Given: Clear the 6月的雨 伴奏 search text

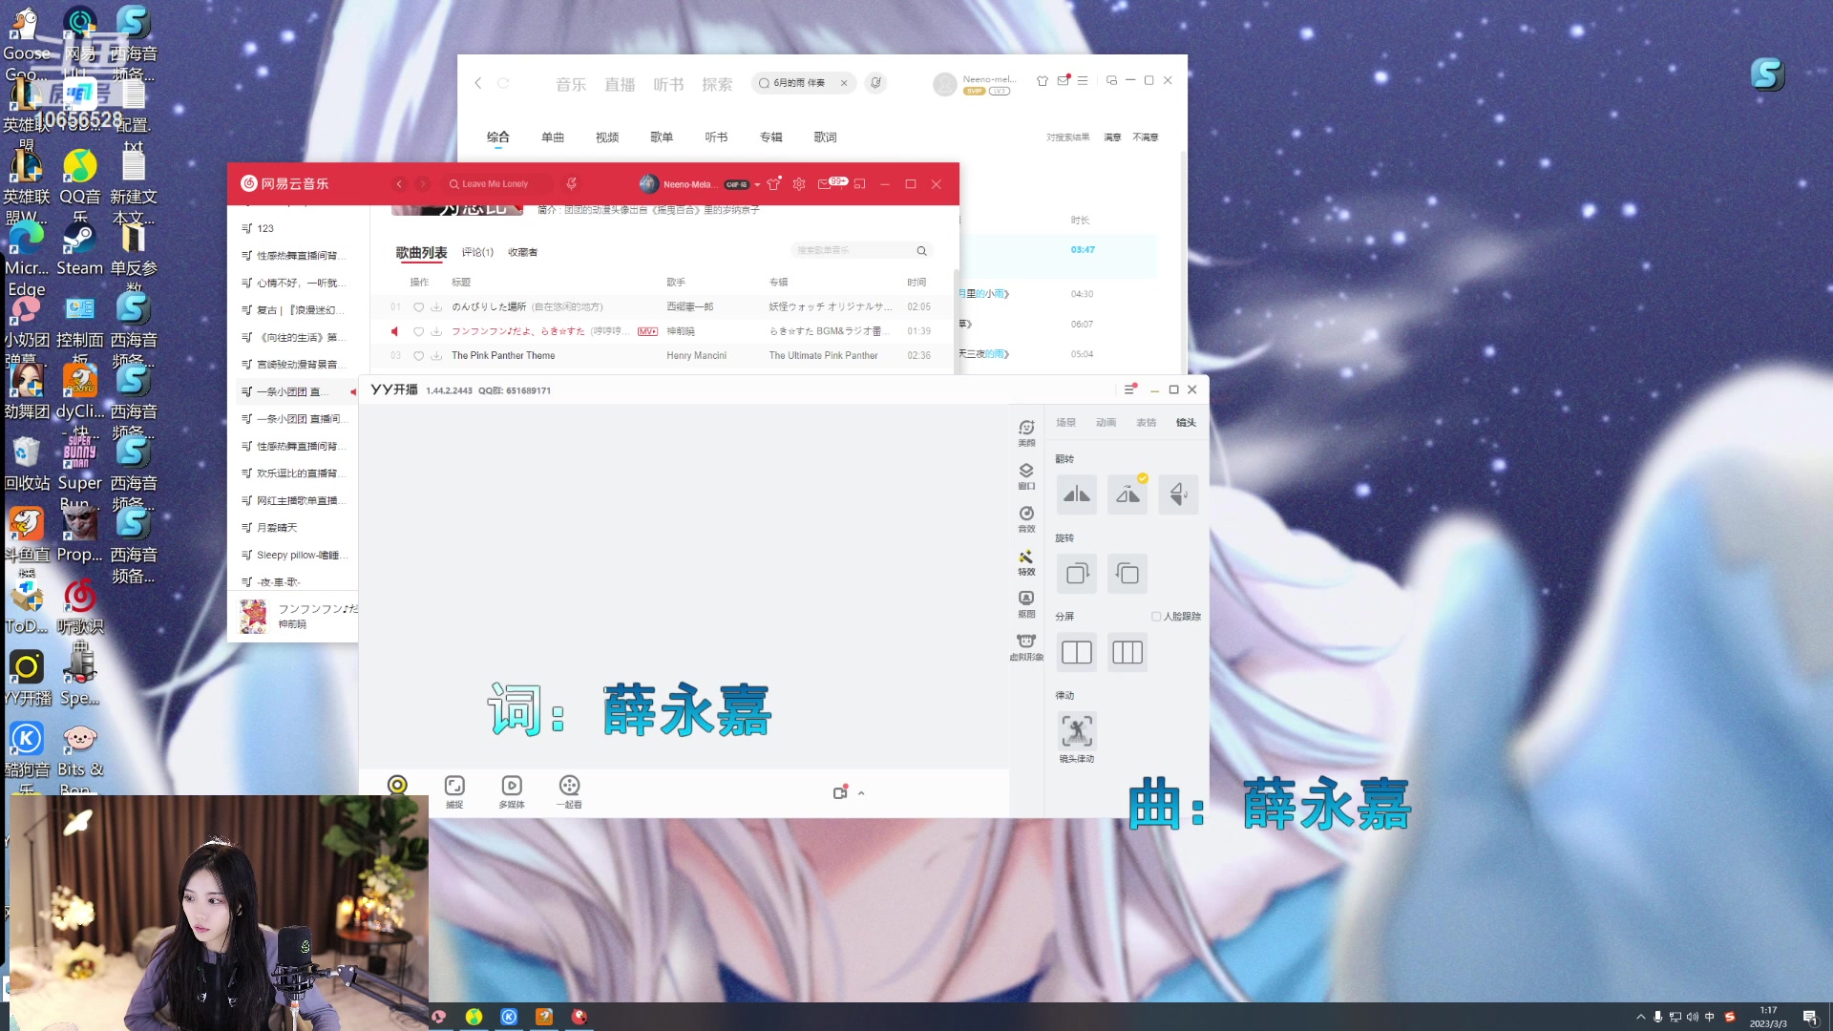Looking at the screenshot, I should [844, 83].
